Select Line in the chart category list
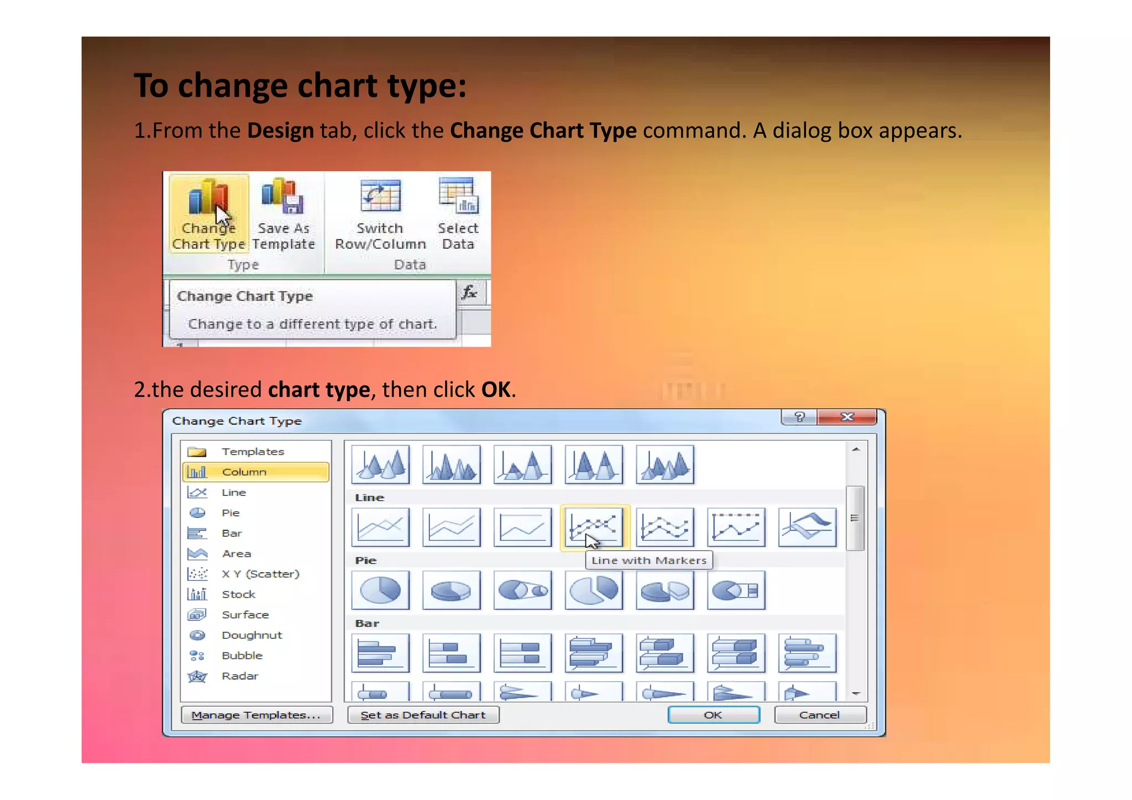This screenshot has width=1132, height=800. (x=256, y=493)
